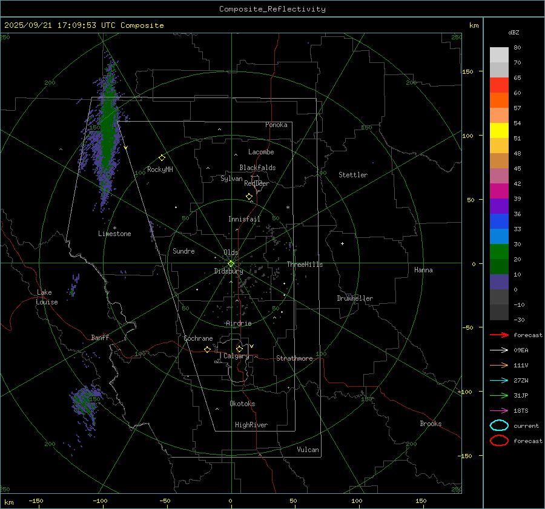Select the cyan 27ZW arrow legend icon
Viewport: 545px width, 509px height.
499,380
